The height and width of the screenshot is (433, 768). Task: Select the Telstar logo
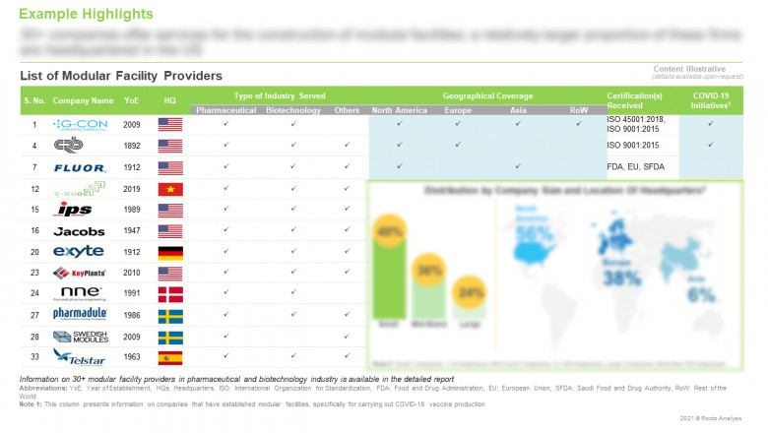pyautogui.click(x=79, y=356)
